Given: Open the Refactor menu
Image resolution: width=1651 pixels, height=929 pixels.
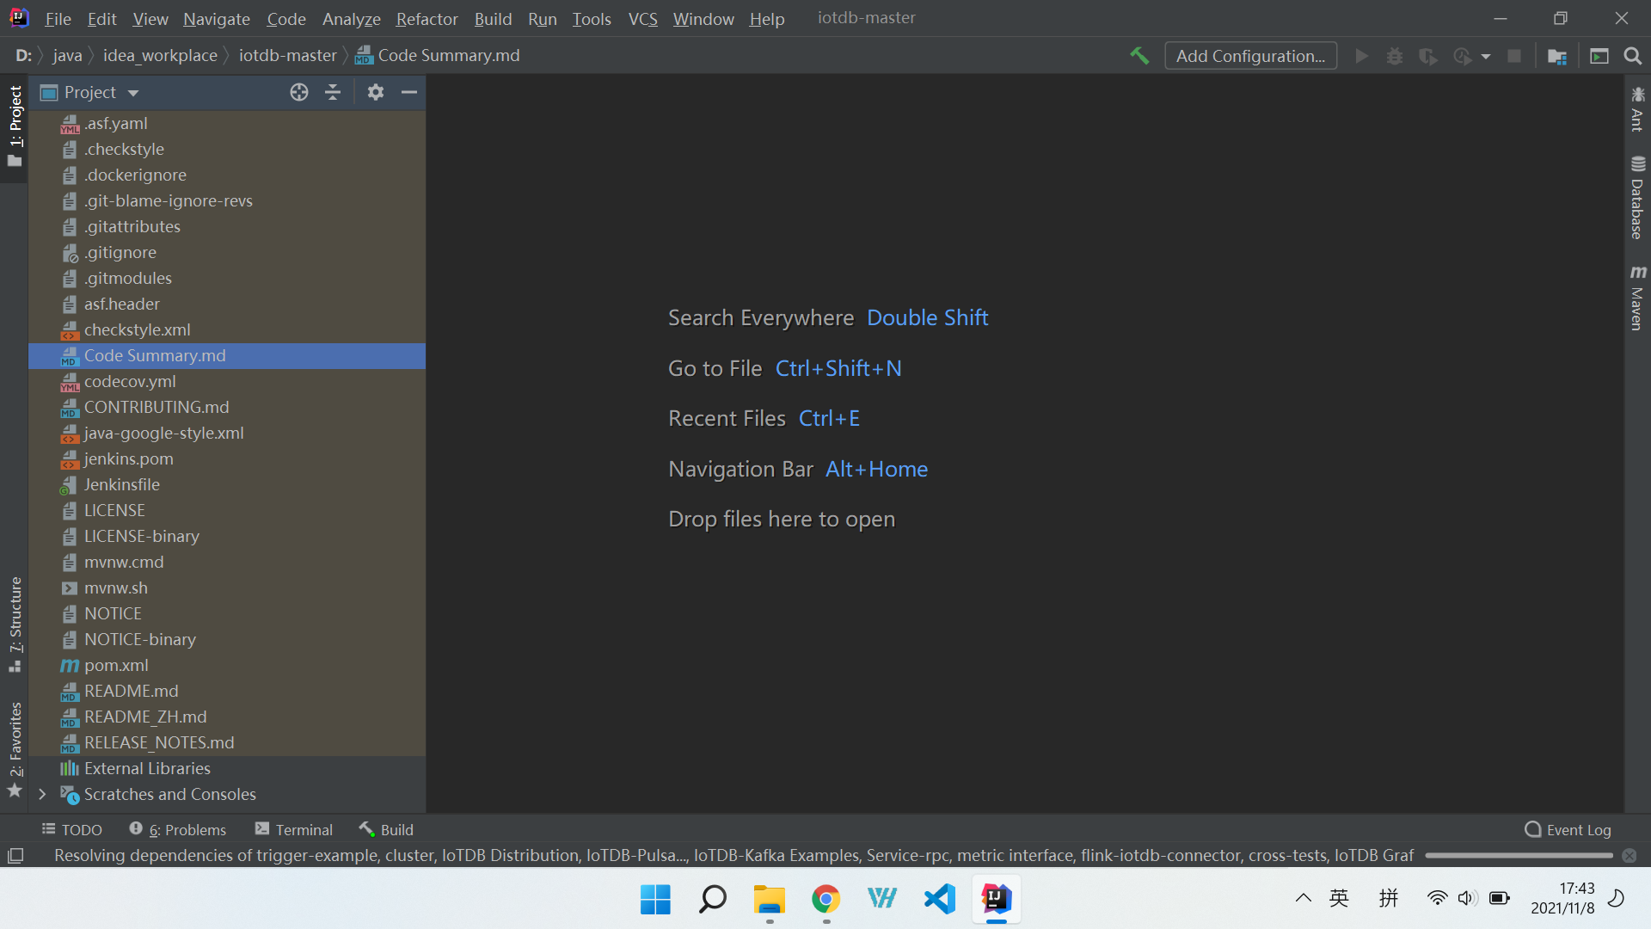Looking at the screenshot, I should (x=427, y=19).
